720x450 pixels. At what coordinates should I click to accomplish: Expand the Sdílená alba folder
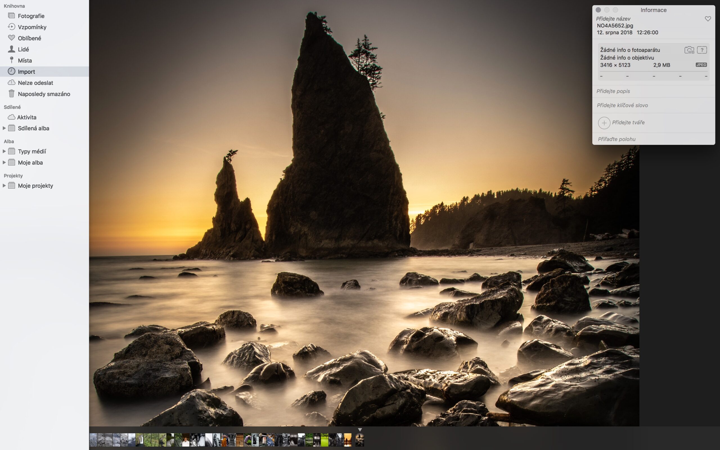(x=4, y=128)
